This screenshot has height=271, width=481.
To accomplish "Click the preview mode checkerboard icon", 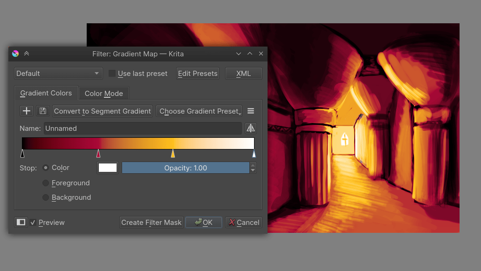I will (x=21, y=222).
